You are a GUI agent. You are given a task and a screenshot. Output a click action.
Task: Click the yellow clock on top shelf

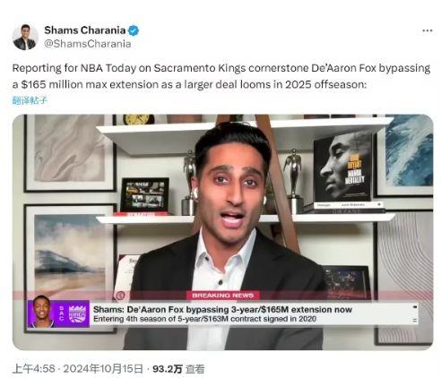[x=138, y=119]
